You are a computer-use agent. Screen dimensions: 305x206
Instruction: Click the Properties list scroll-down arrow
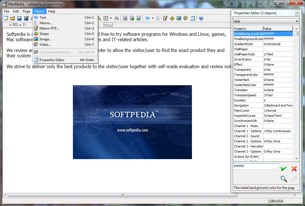coord(296,159)
